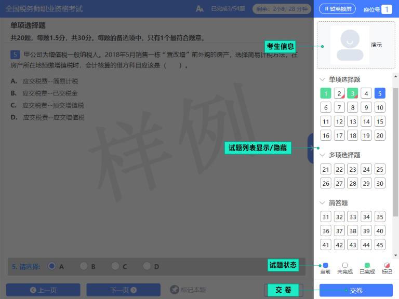Image resolution: width=399 pixels, height=299 pixels.
Task: Click the font size adjustment icon
Action: [x=199, y=9]
